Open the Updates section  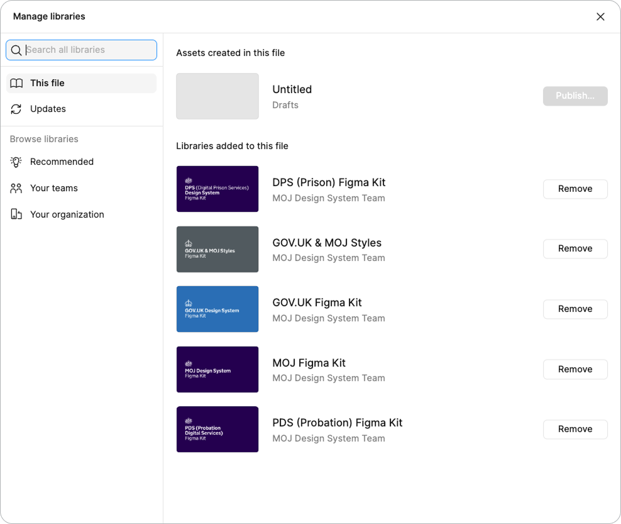[82, 109]
